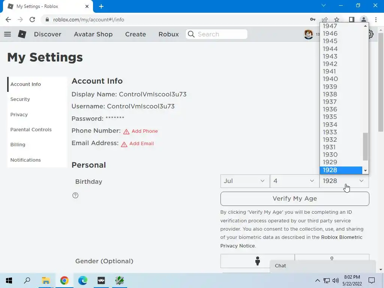
Task: Click the browser address bar URL
Action: coord(88,19)
